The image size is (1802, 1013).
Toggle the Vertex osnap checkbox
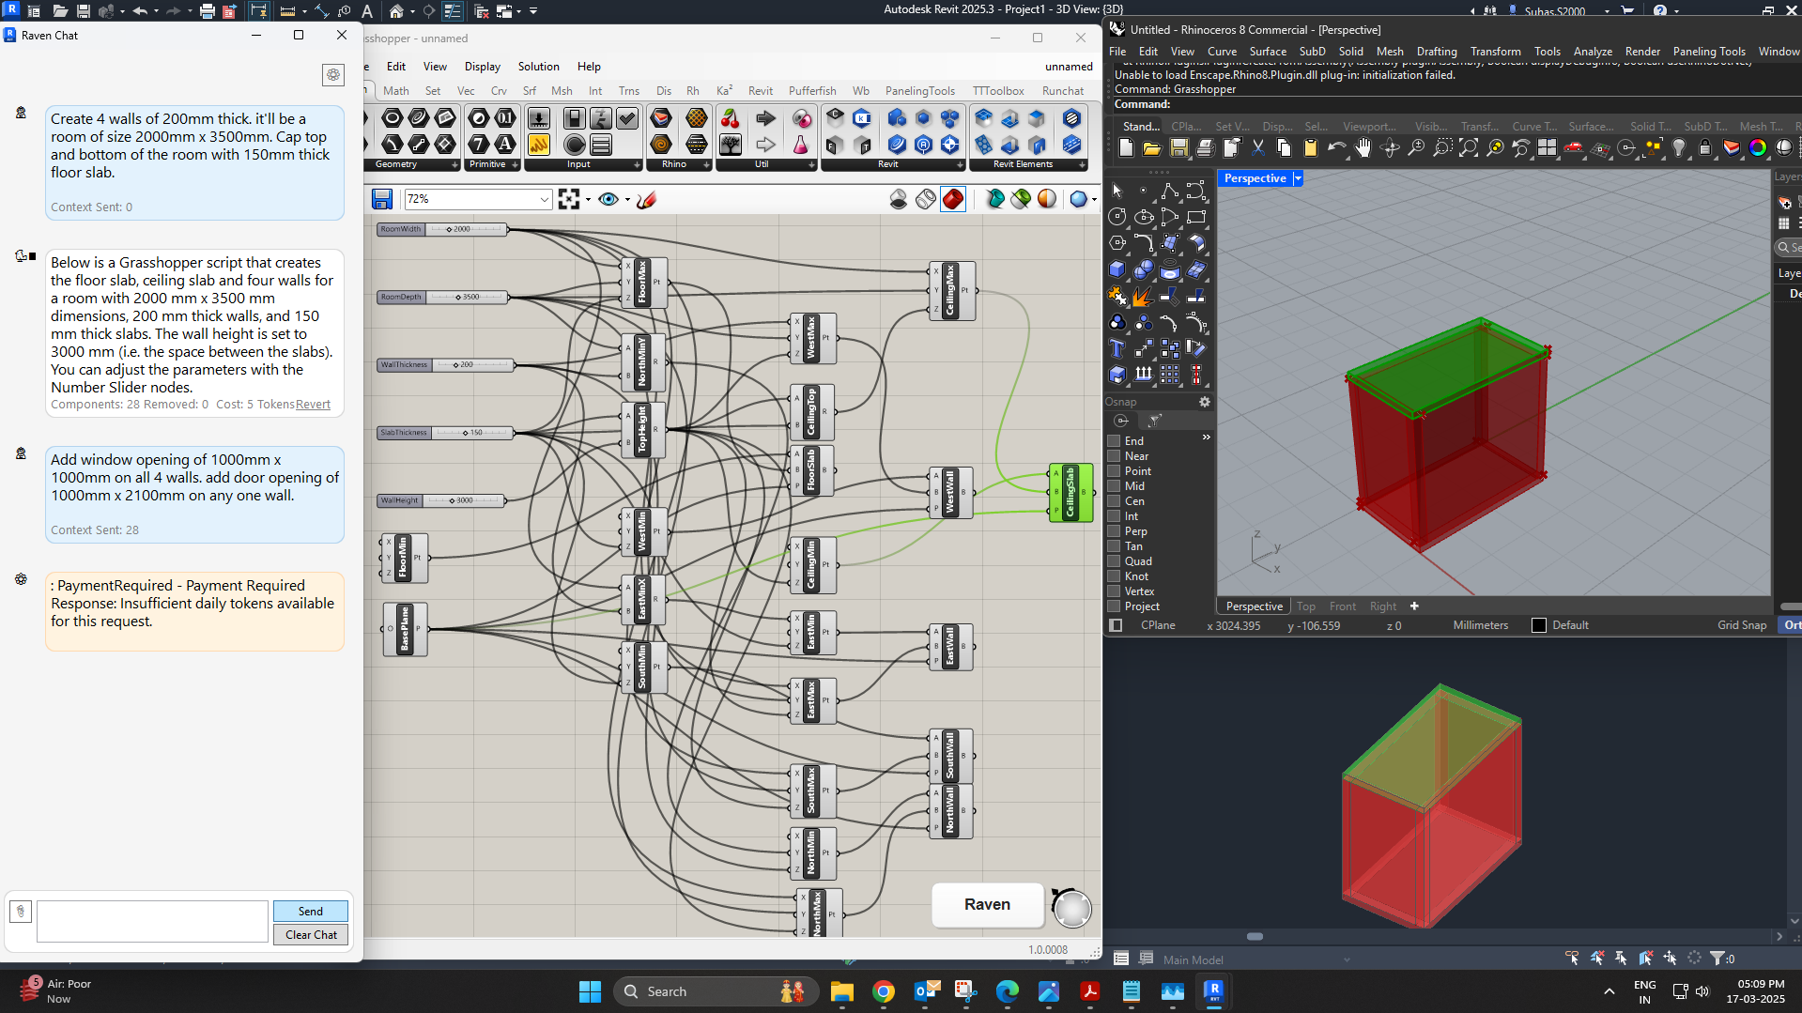click(x=1114, y=591)
